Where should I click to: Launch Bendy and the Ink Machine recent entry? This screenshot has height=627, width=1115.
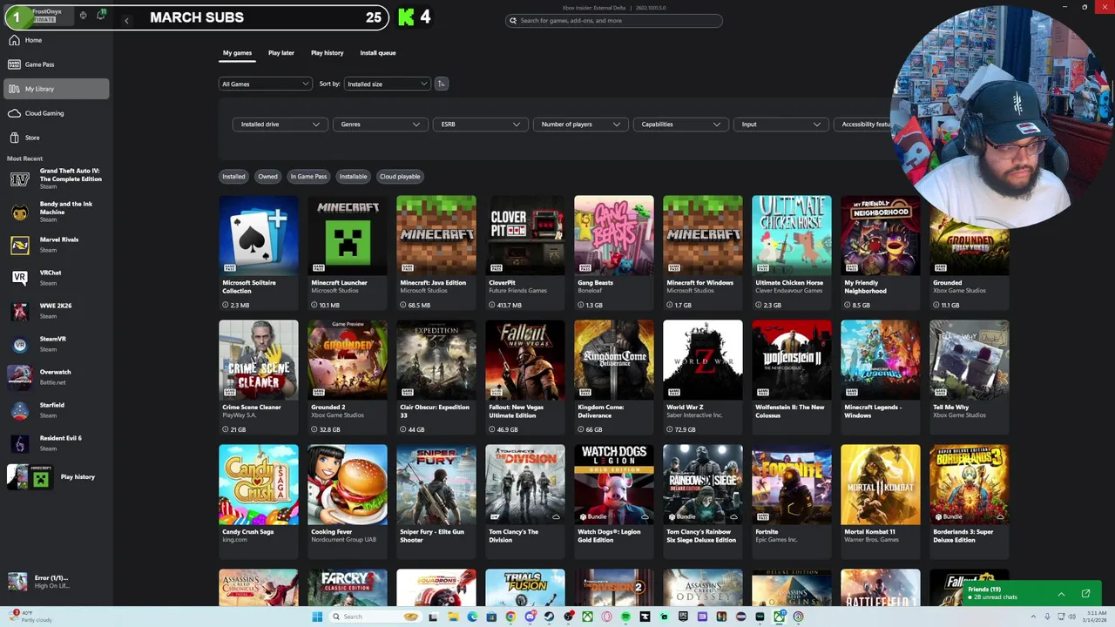click(x=57, y=212)
